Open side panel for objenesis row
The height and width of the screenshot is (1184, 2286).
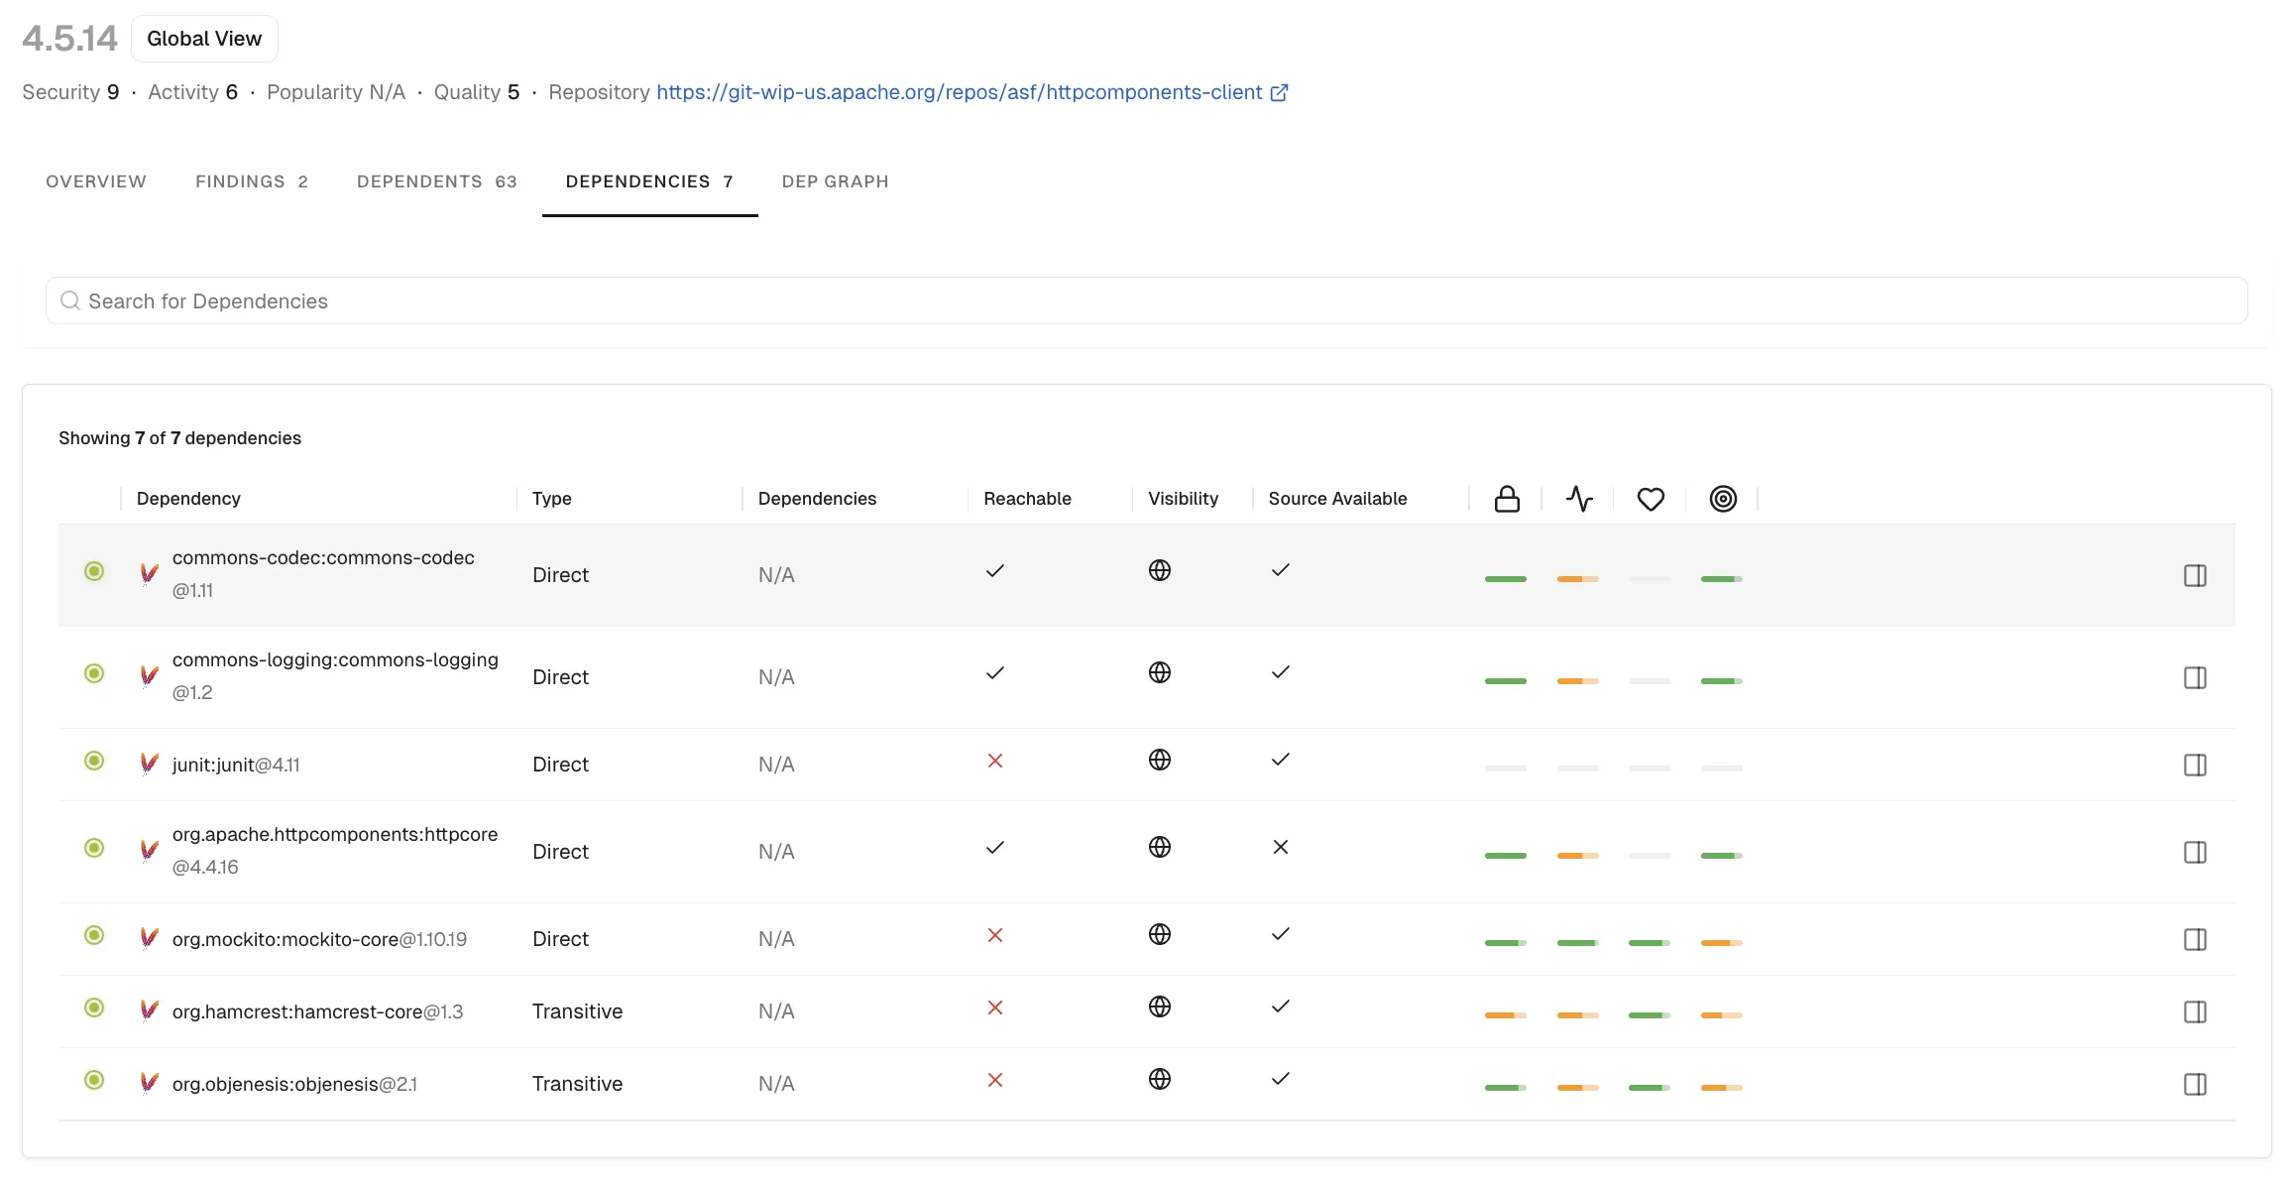[x=2195, y=1084]
